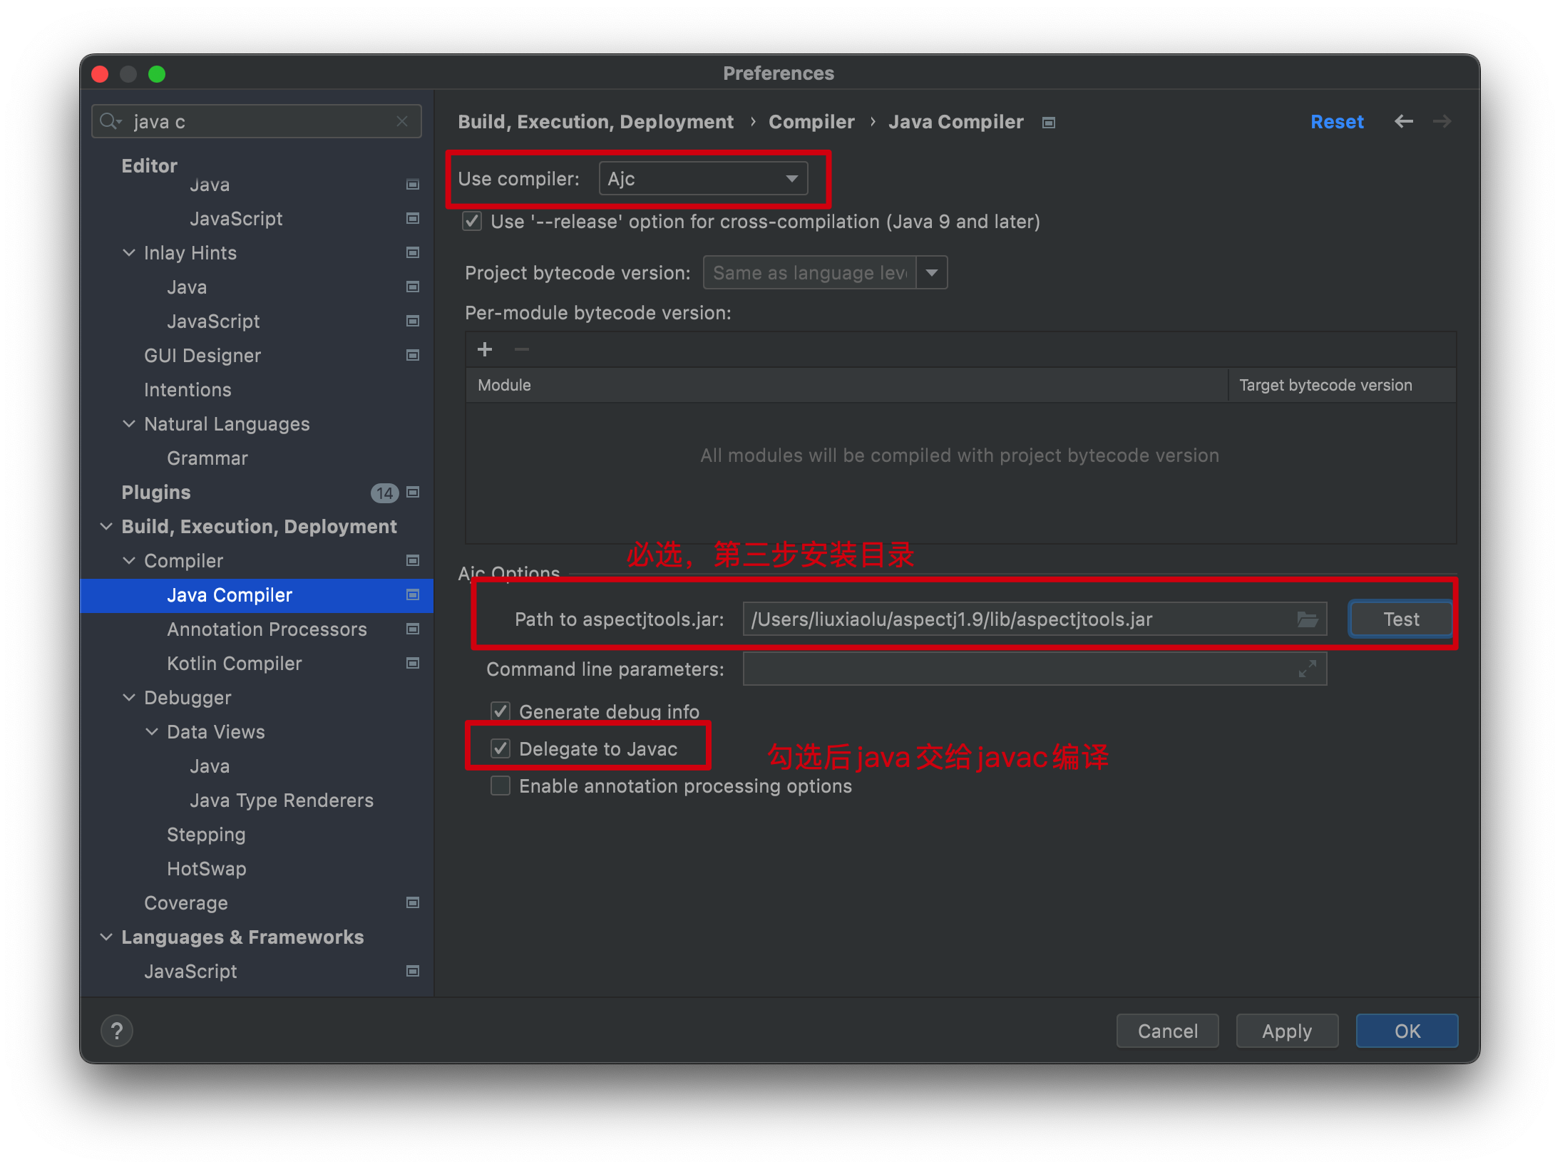The width and height of the screenshot is (1560, 1169).
Task: Click project-level settings icon beside Java Compiler breadcrumb
Action: [1048, 123]
